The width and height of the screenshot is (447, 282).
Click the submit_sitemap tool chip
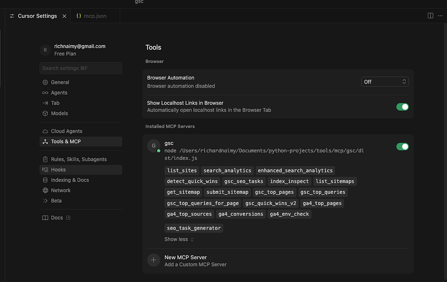click(x=227, y=192)
